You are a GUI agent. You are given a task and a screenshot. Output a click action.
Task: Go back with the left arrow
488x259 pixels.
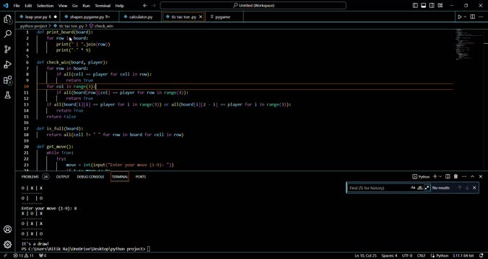click(145, 6)
